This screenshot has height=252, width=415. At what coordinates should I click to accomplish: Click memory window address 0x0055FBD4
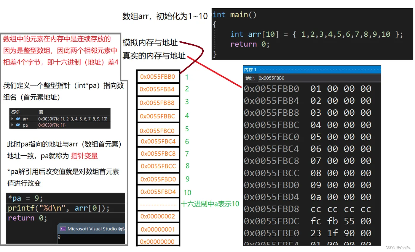click(x=272, y=197)
